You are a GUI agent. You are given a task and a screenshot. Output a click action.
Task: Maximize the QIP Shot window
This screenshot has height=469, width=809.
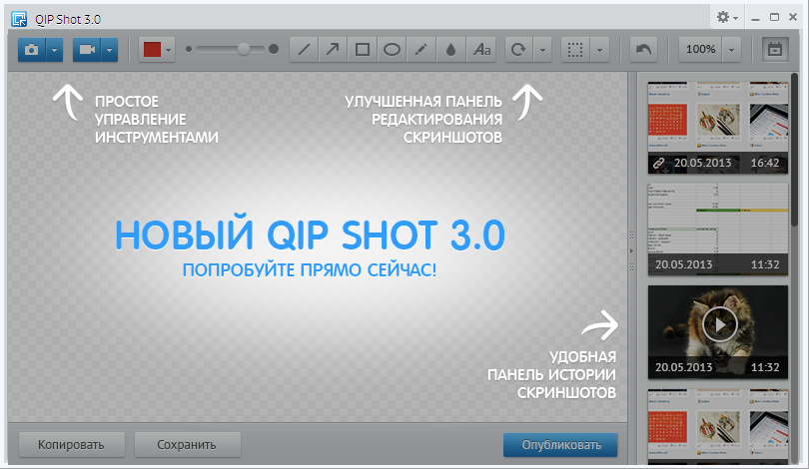774,18
